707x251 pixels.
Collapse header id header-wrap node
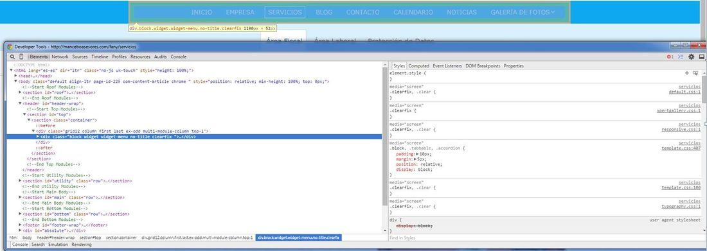click(21, 103)
